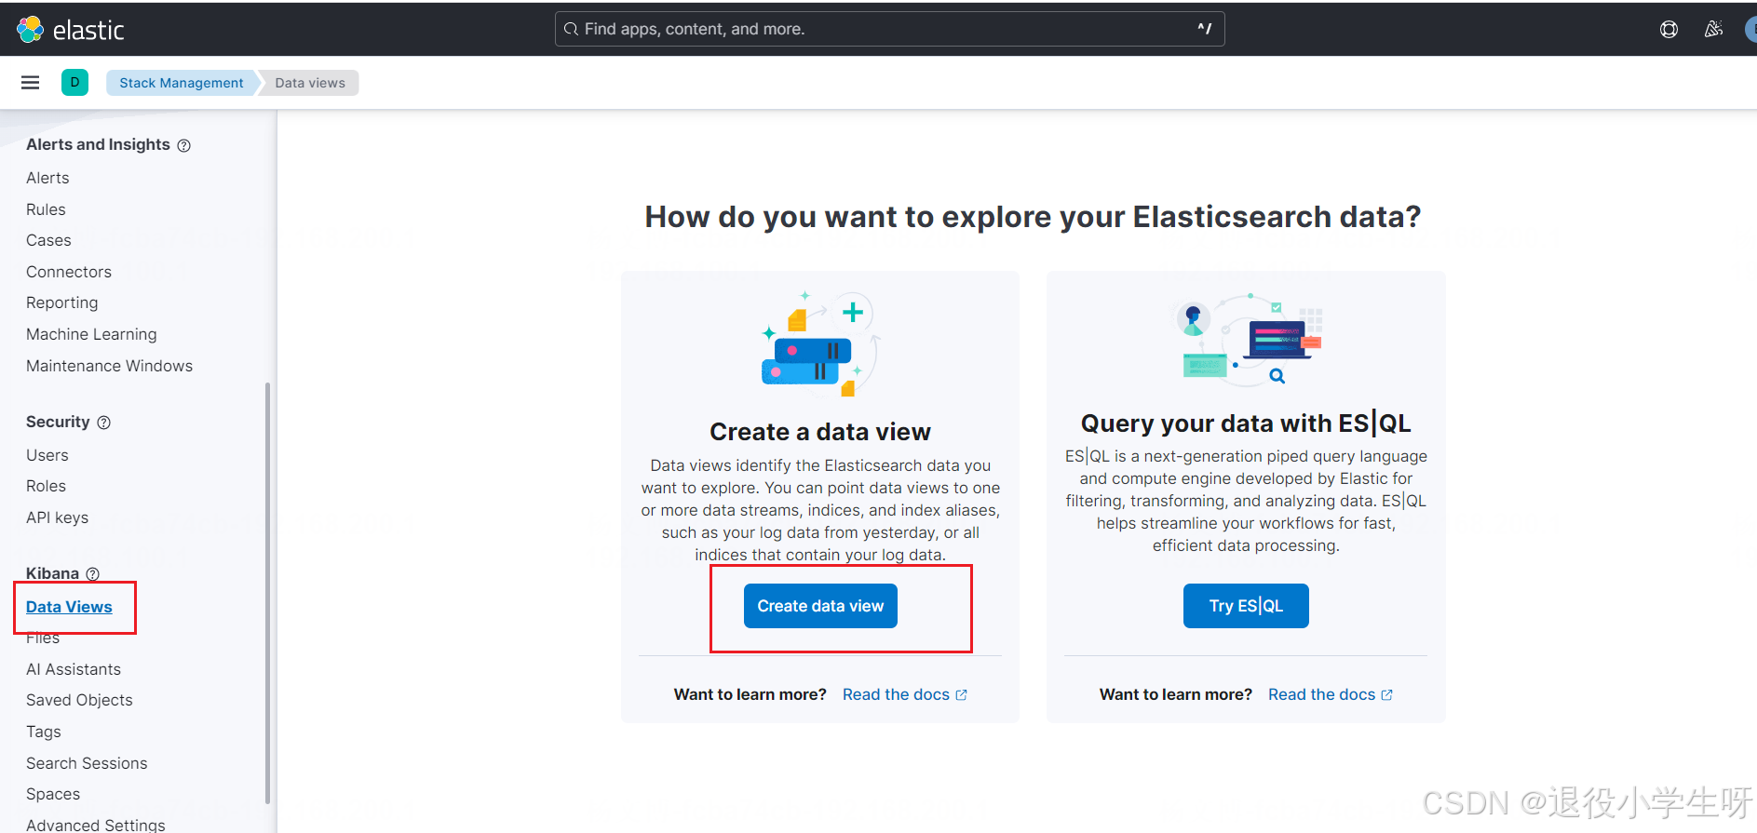Select Data Views under Kibana

pyautogui.click(x=69, y=607)
